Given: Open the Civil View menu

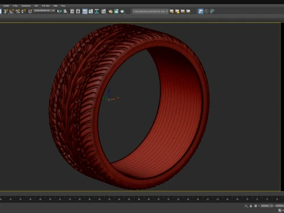Looking at the screenshot, I should pyautogui.click(x=46, y=6).
